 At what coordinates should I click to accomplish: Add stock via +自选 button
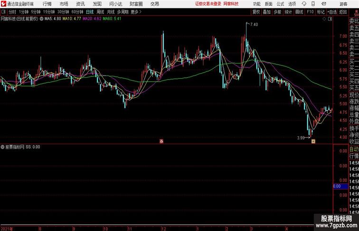click(x=332, y=12)
